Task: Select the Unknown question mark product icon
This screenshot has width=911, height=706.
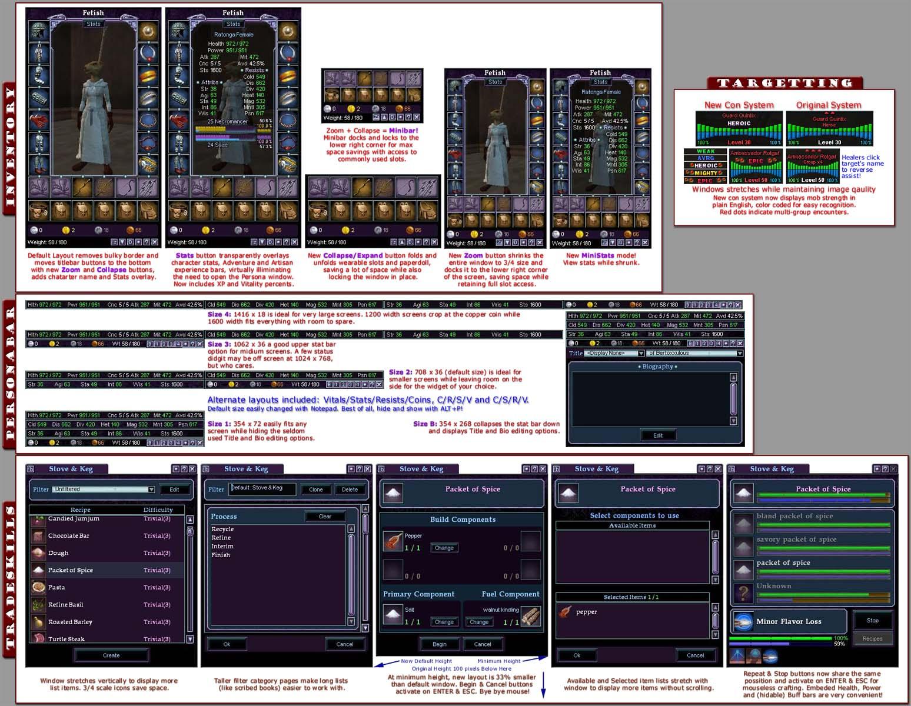Action: tap(743, 592)
